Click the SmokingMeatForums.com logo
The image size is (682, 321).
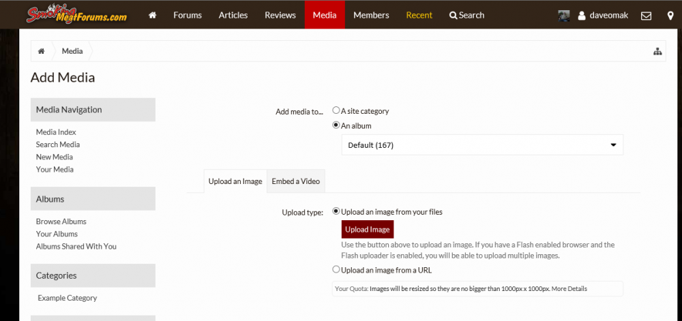click(76, 14)
